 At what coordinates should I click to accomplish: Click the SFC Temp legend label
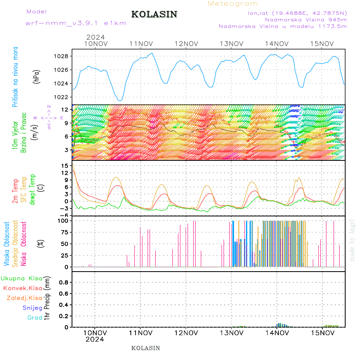[x=24, y=190]
